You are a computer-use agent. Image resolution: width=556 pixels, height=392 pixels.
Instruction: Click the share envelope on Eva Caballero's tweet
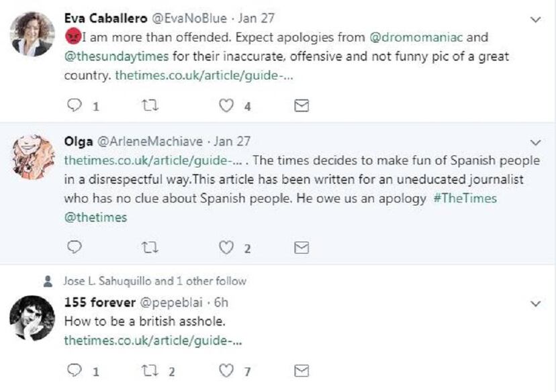tap(302, 105)
